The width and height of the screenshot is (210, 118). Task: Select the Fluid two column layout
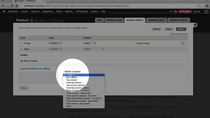84,83
